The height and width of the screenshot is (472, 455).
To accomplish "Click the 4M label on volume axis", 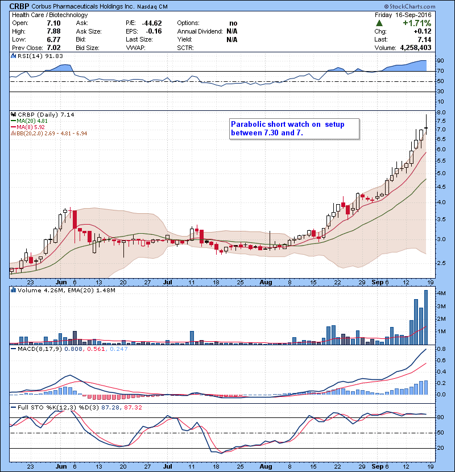I will point(441,293).
